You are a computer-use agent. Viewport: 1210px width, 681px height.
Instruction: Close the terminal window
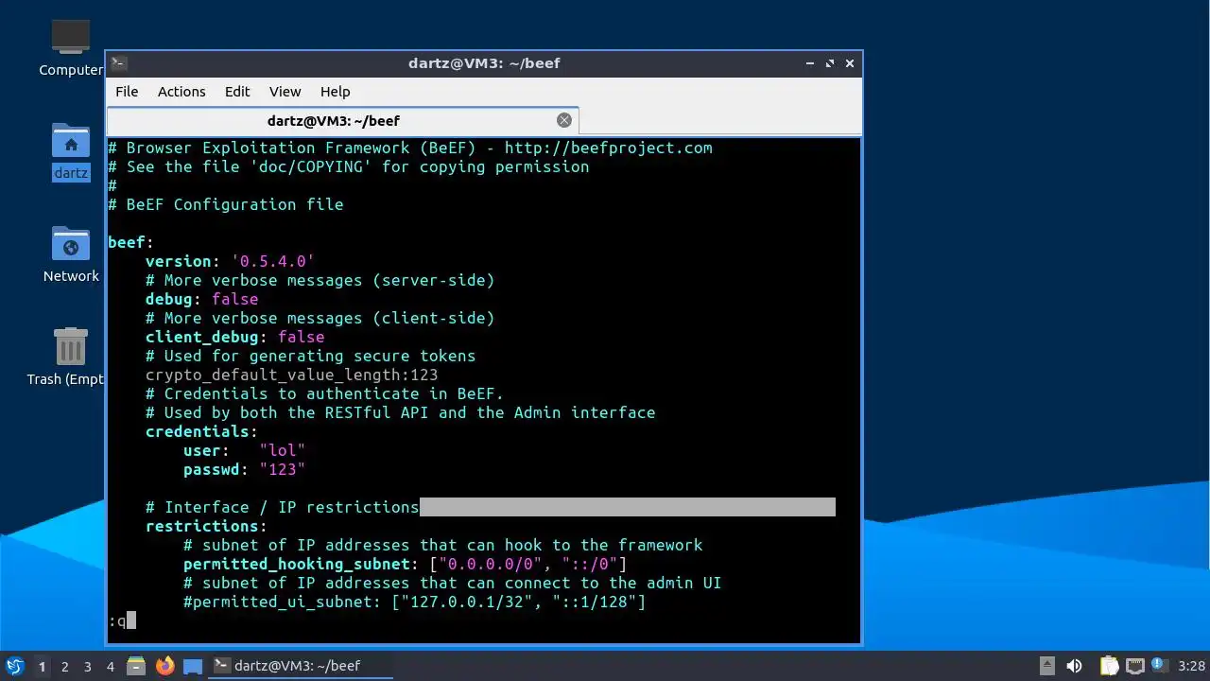[x=850, y=63]
